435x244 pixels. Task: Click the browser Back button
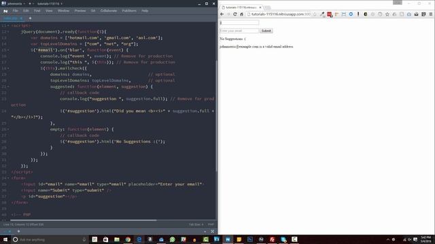(222, 14)
